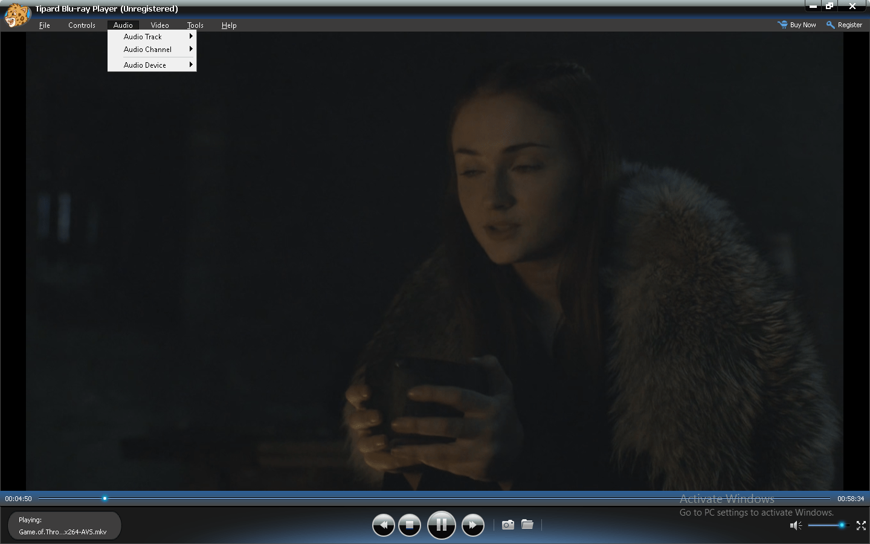Click the Buy Now link
The image size is (870, 544).
click(803, 25)
